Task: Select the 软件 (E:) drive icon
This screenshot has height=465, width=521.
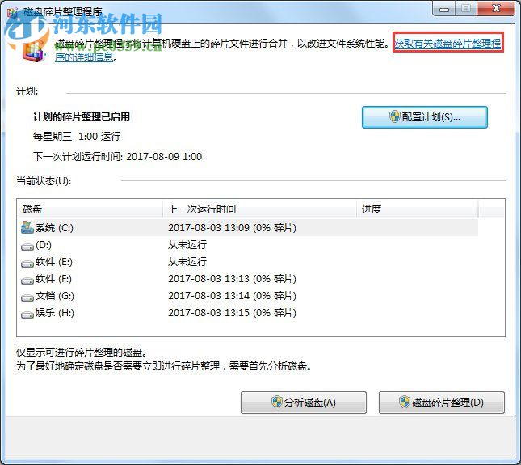Action: [x=27, y=264]
